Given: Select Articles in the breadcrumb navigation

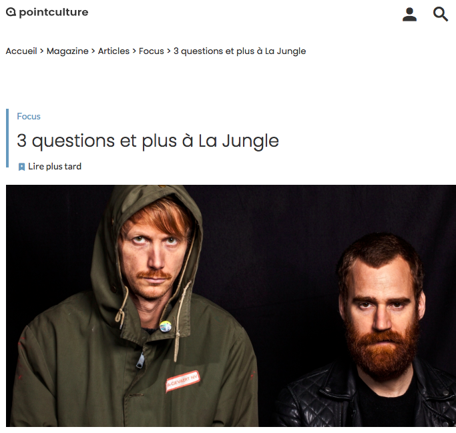Looking at the screenshot, I should (x=113, y=51).
